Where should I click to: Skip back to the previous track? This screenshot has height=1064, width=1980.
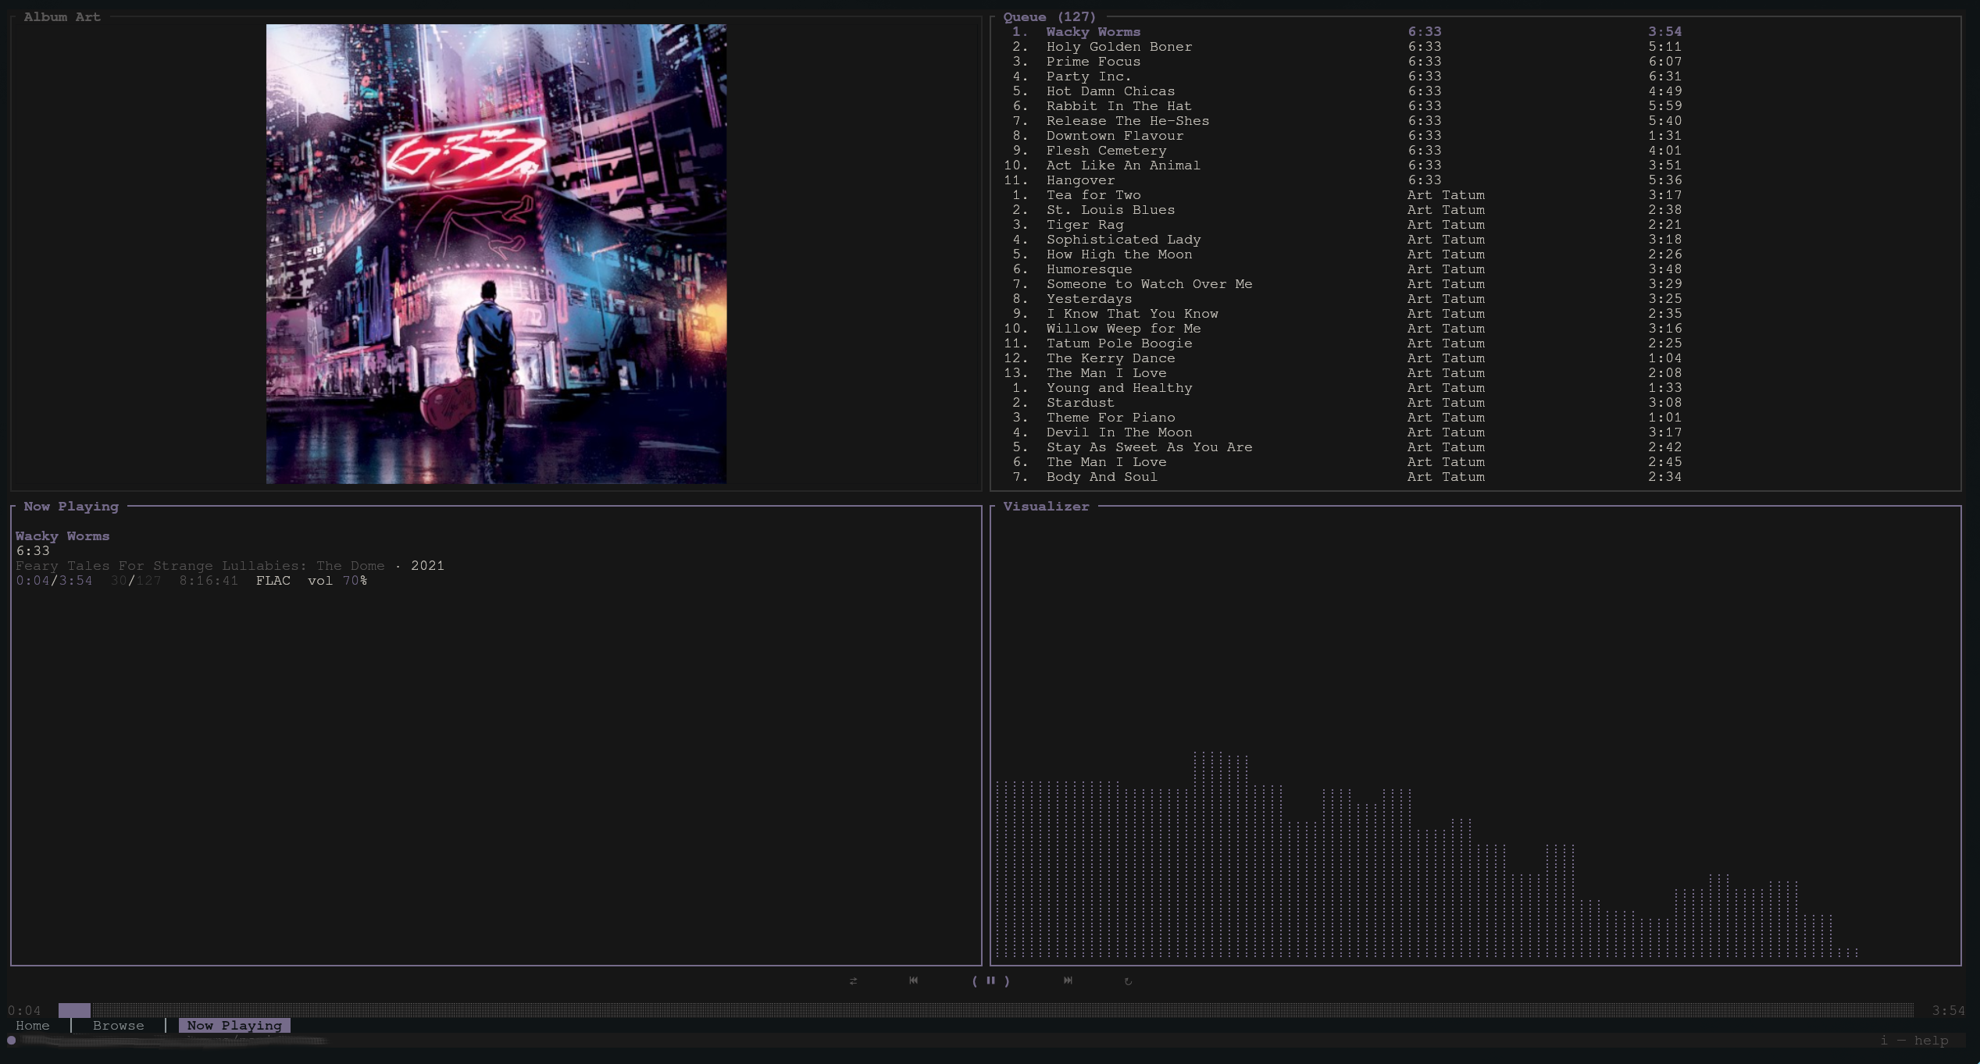click(913, 980)
